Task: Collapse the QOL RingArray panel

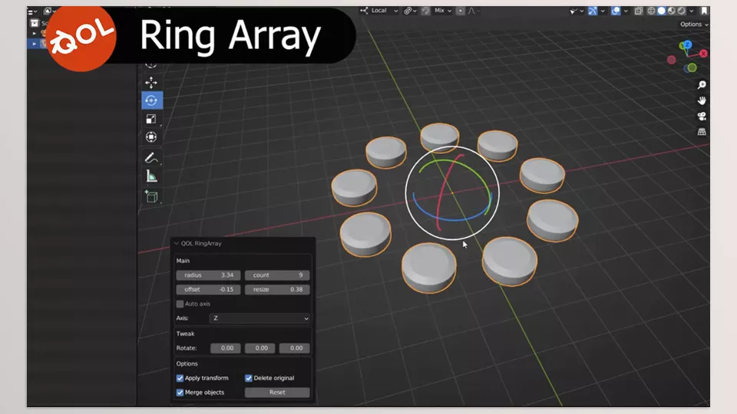Action: click(177, 244)
